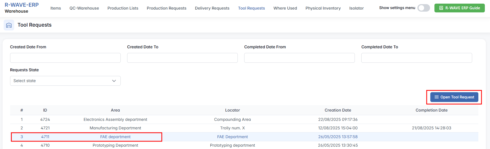This screenshot has height=149, width=490.
Task: Click the R-WAVE ERP Guide book icon
Action: pos(441,8)
